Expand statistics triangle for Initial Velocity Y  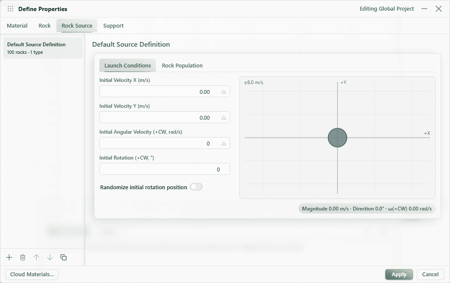coord(224,118)
